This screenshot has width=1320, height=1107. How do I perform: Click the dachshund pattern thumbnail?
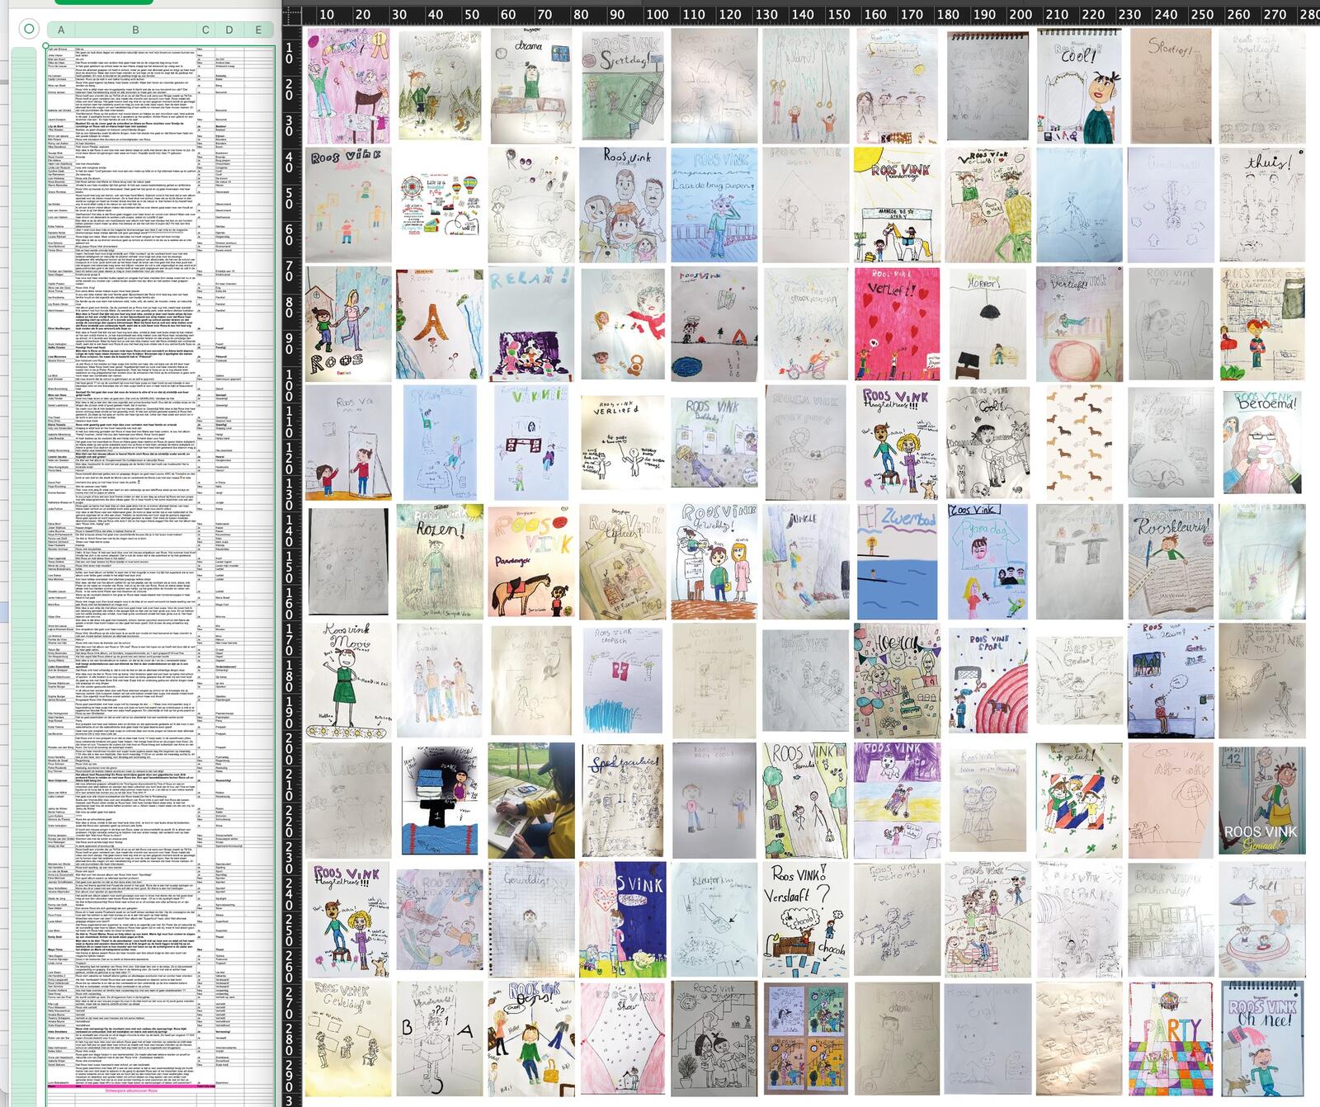coord(1079,442)
